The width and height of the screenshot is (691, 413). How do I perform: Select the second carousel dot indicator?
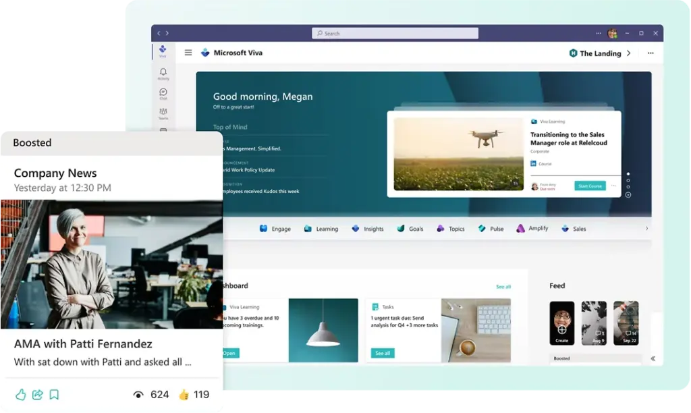tap(628, 180)
